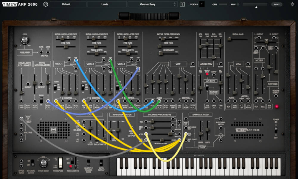The height and width of the screenshot is (179, 298).
Task: Click the S/N Gate jack below the AR ENV
Action: click(207, 101)
